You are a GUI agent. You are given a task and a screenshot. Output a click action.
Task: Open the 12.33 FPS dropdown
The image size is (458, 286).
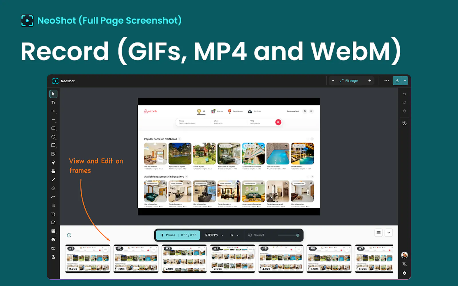click(x=214, y=235)
